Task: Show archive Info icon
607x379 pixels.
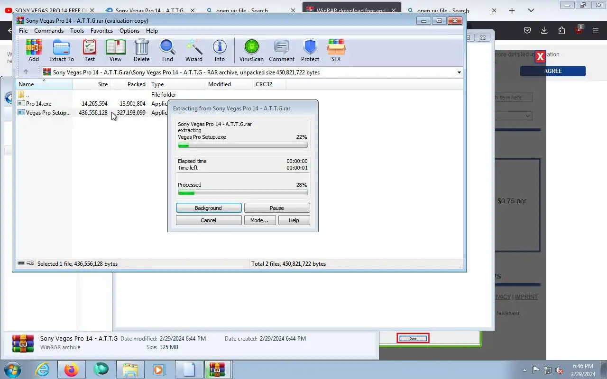Action: click(220, 51)
